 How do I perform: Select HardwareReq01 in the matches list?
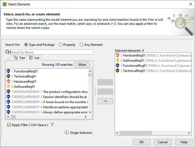tap(25, 82)
